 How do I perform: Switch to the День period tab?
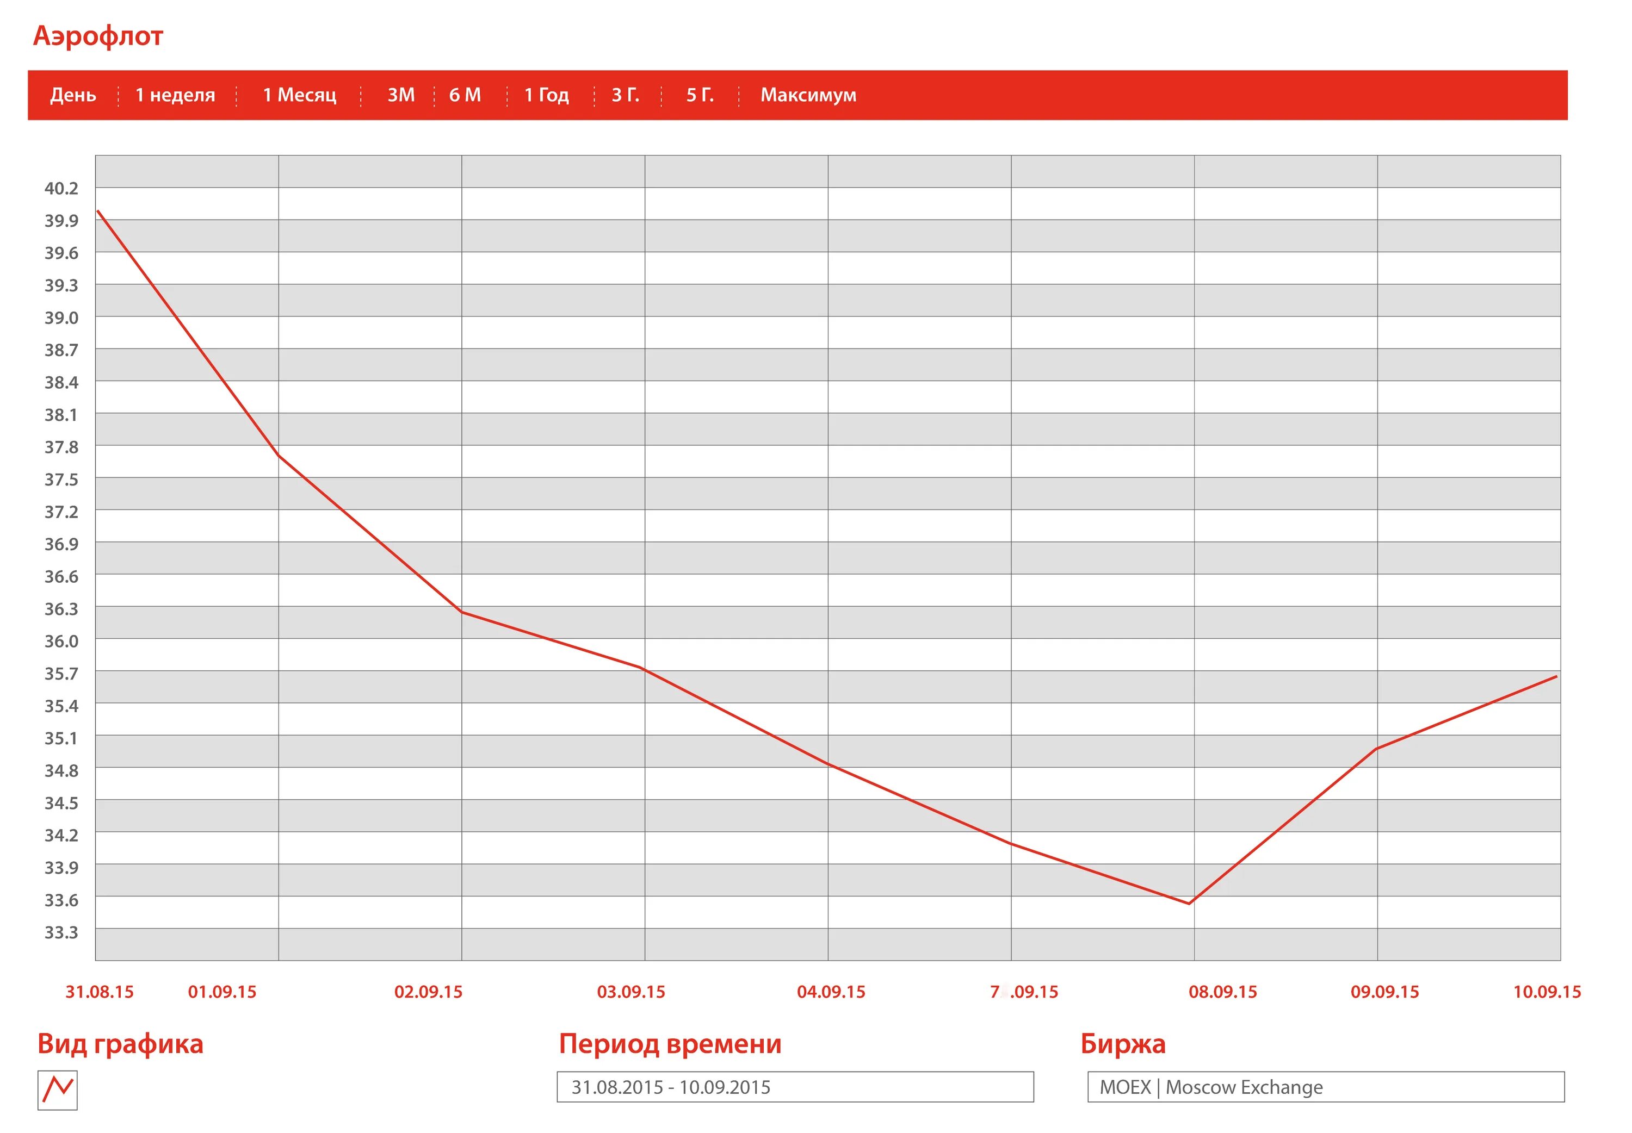73,95
